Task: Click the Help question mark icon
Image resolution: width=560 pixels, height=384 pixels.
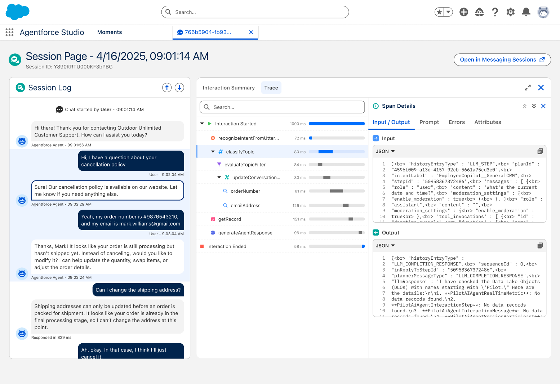Action: pos(495,12)
